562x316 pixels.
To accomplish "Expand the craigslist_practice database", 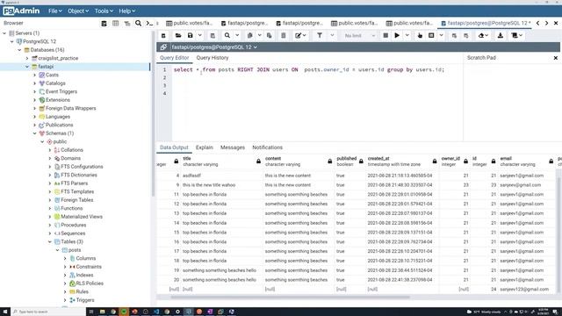I will click(x=27, y=58).
